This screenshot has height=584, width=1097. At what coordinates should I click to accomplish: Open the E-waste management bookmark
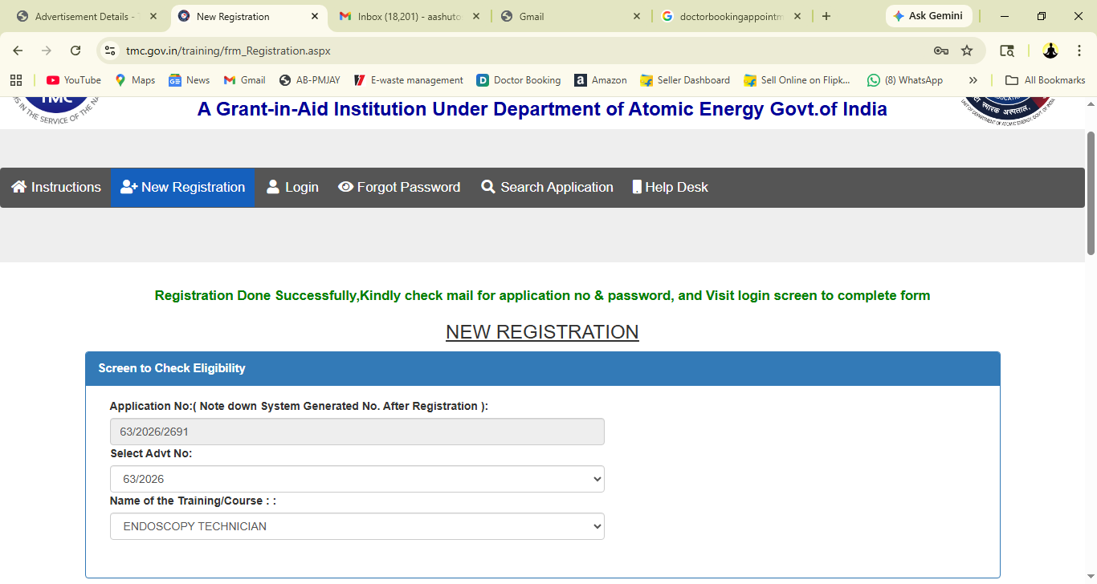click(x=408, y=80)
